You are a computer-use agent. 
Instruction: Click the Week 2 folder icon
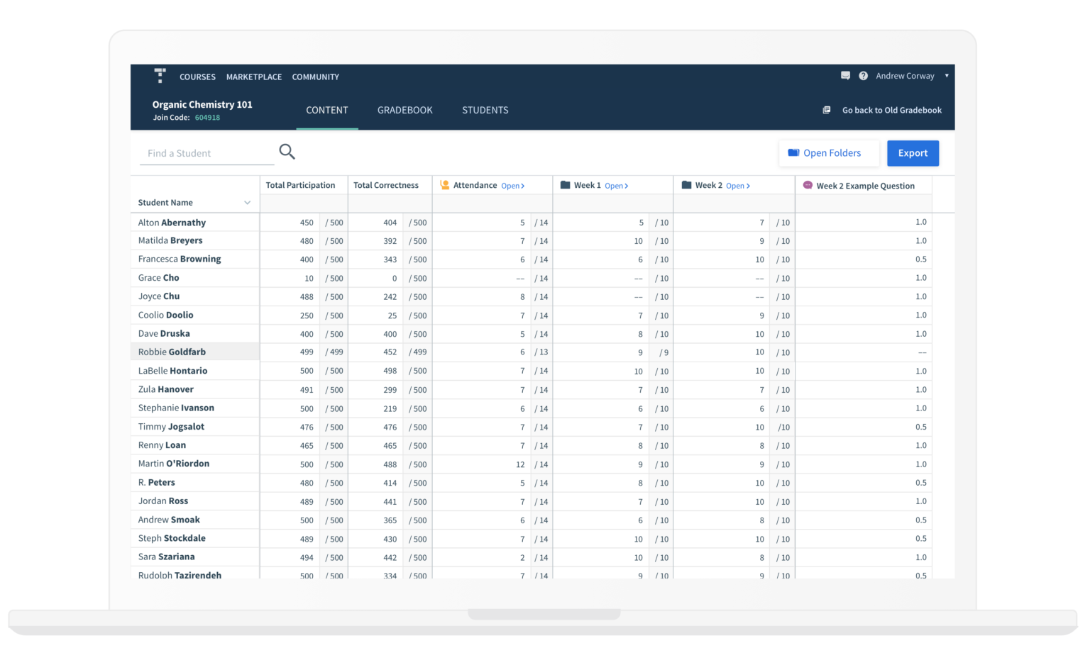coord(686,184)
